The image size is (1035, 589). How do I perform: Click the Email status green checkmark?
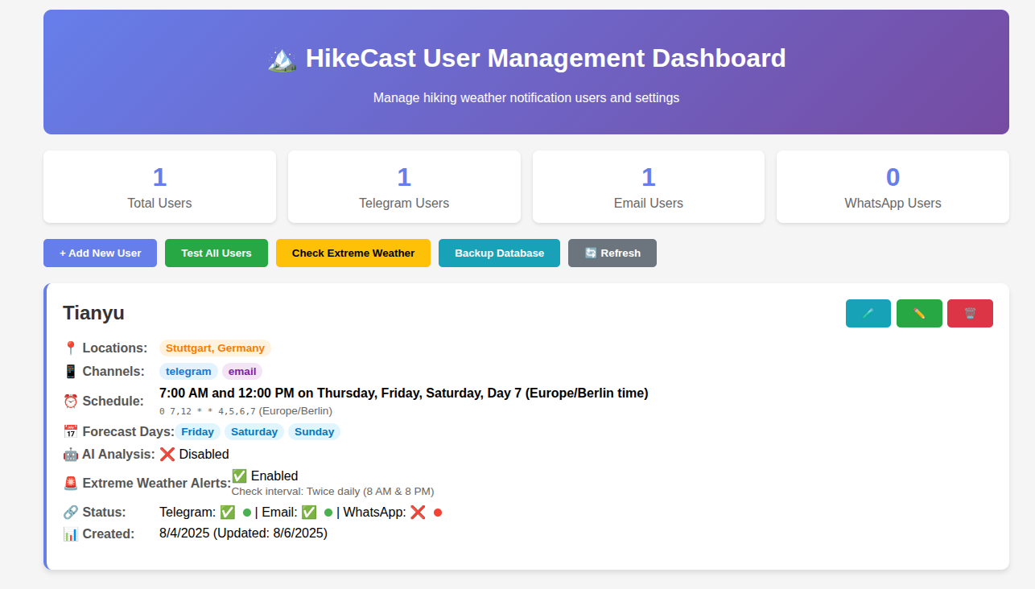point(309,513)
